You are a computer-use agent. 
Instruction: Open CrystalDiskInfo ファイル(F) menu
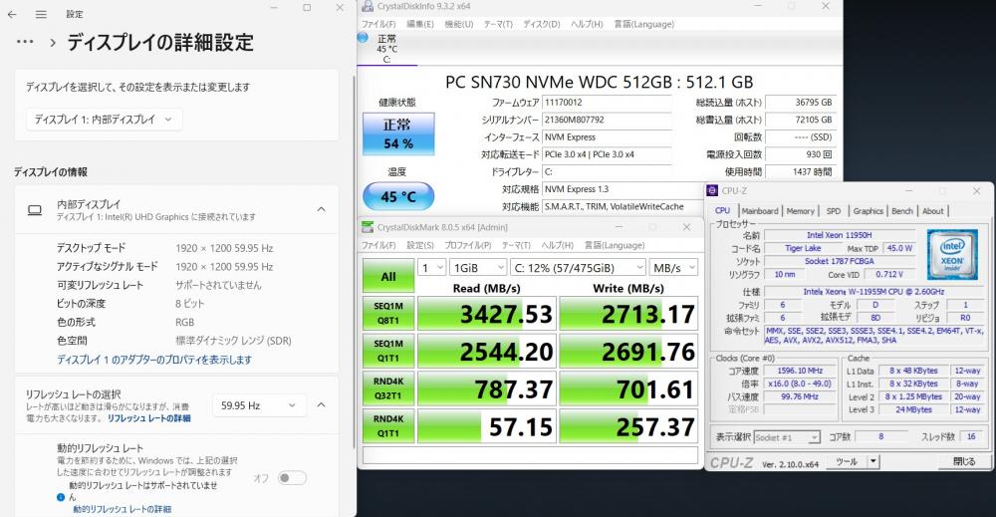tap(378, 24)
